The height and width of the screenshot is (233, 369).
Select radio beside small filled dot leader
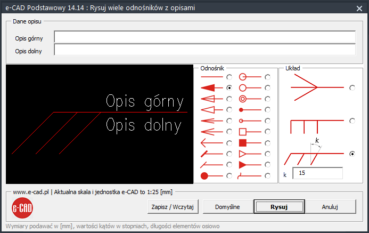point(268,110)
